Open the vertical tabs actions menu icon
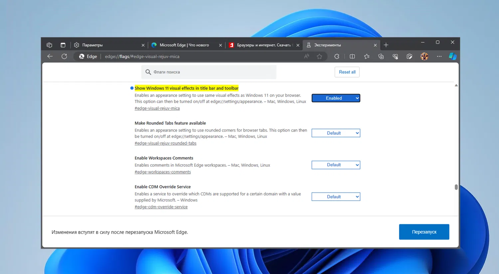Image resolution: width=499 pixels, height=274 pixels. click(63, 45)
